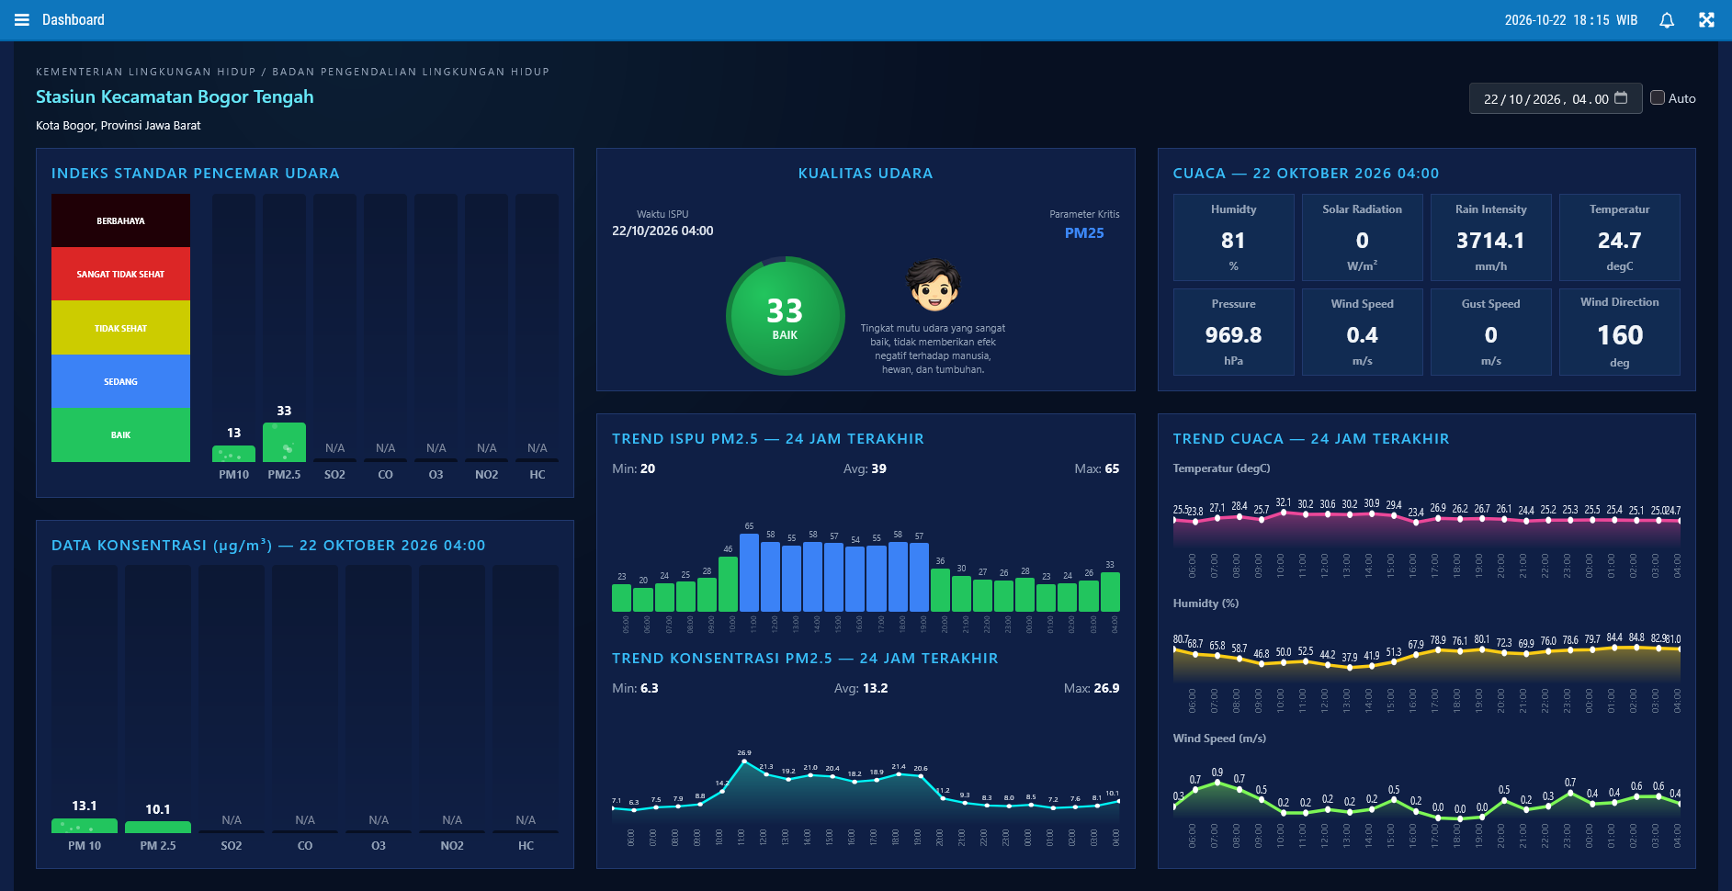Open the notification bell

pos(1667,20)
